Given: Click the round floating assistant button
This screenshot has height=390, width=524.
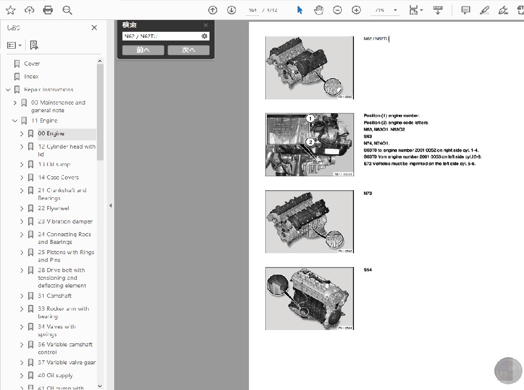Looking at the screenshot, I should tap(508, 371).
